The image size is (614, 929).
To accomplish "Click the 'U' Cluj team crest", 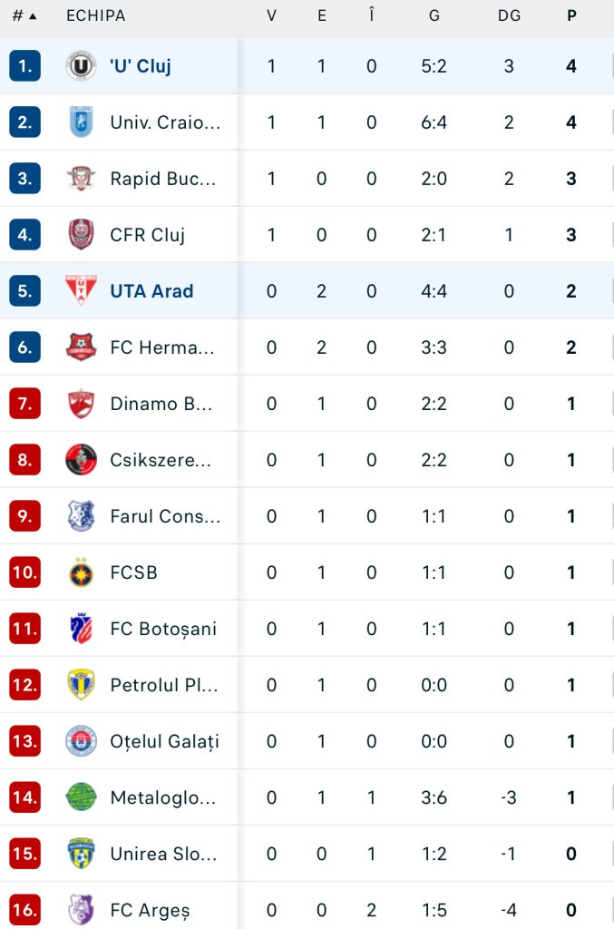I will pyautogui.click(x=81, y=65).
